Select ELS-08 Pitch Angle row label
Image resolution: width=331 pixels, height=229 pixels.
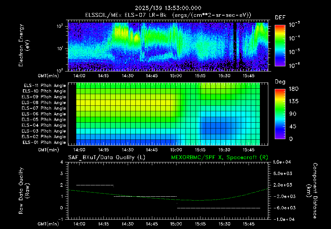(x=44, y=103)
